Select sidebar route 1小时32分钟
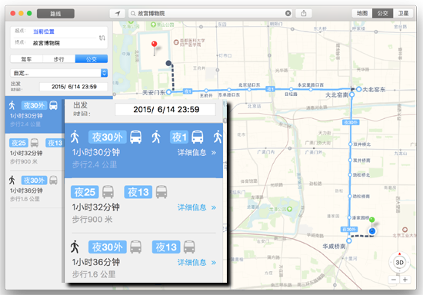This screenshot has height=295, width=423. (x=35, y=152)
